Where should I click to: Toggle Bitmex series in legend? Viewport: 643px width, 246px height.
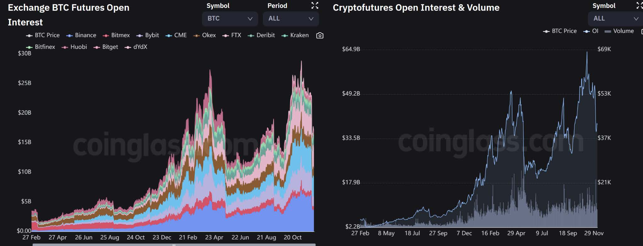click(116, 35)
